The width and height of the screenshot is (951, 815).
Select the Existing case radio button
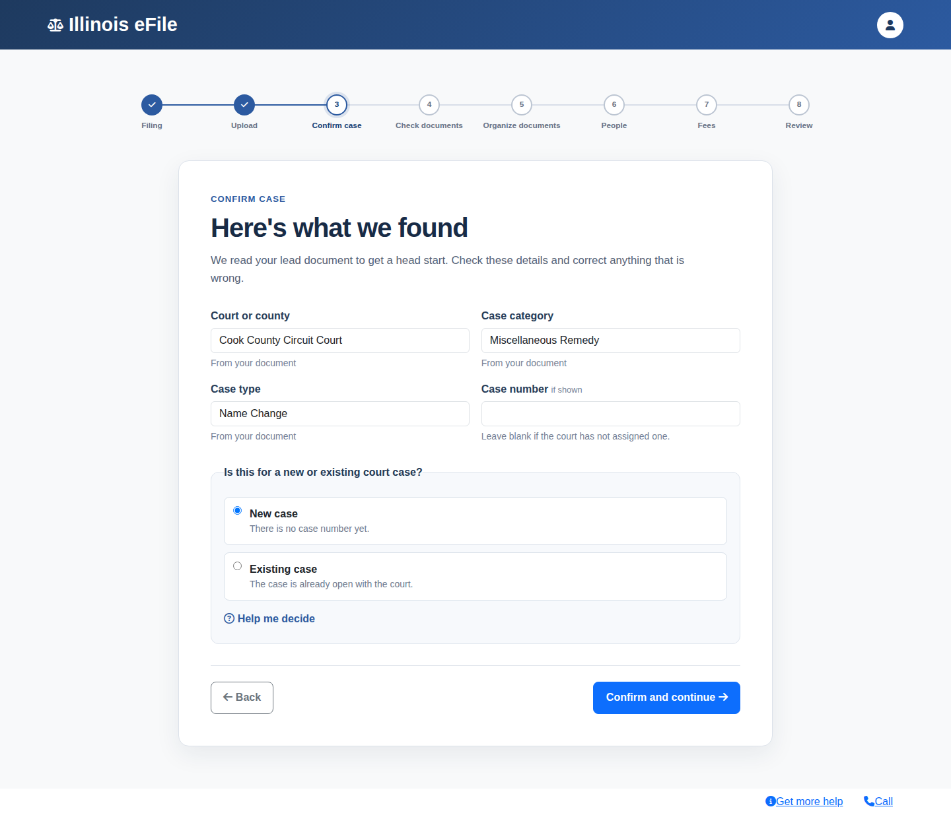pyautogui.click(x=238, y=566)
